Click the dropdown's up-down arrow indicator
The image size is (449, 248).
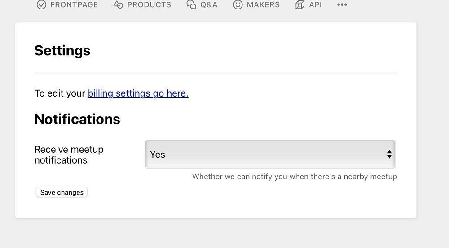tap(389, 155)
